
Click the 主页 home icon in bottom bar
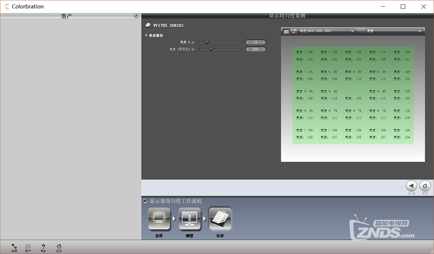59,247
